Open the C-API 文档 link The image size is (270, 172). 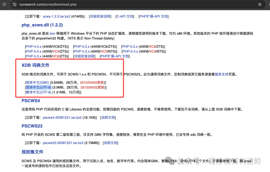[125, 16]
